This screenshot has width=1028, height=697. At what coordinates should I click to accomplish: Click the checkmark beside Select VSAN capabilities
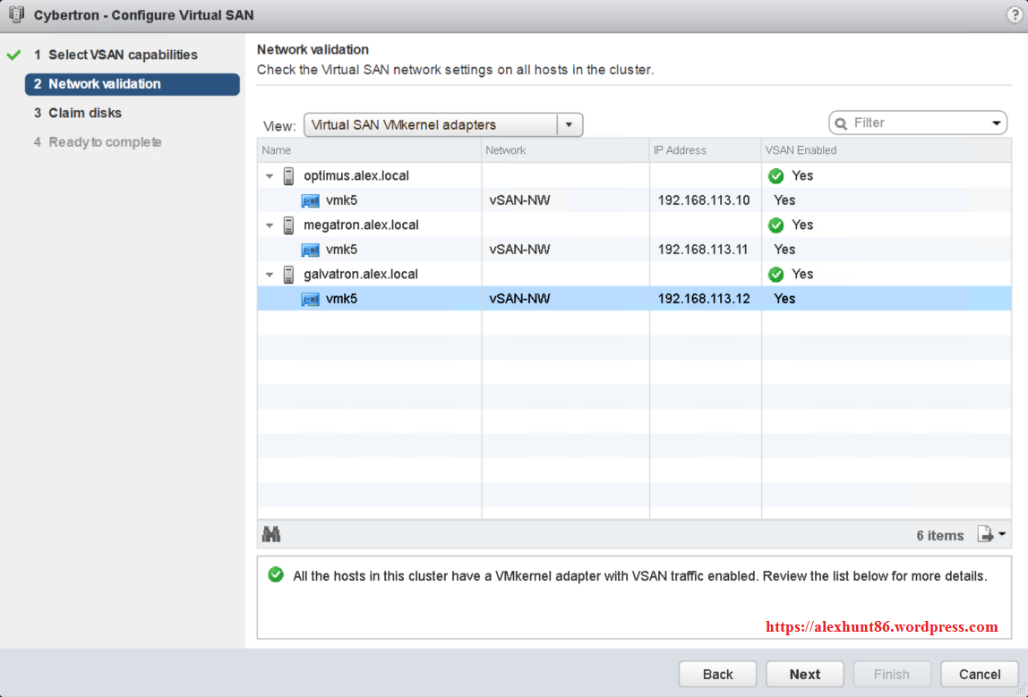[13, 55]
